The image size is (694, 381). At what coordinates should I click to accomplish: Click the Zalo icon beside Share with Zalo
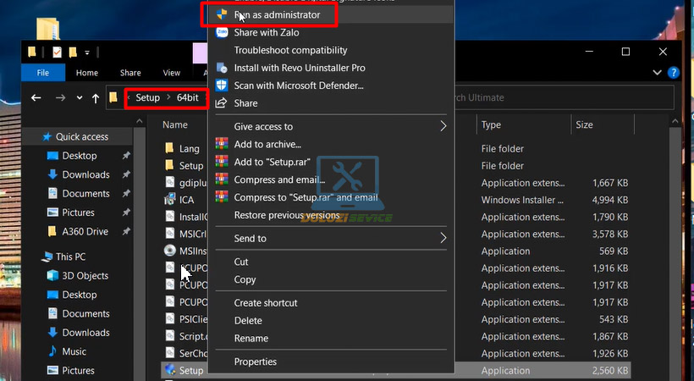(222, 33)
